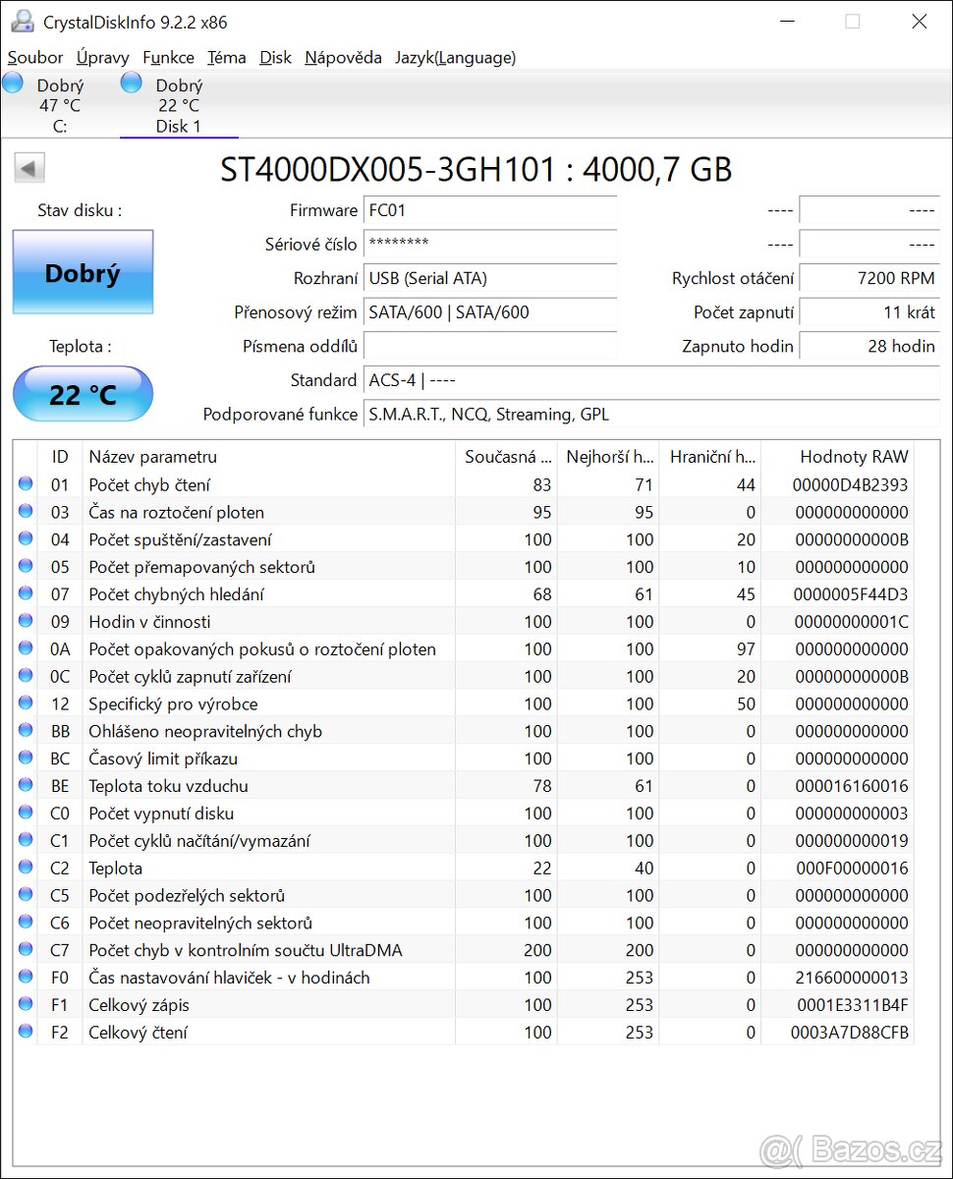Click the 22 °C temperature indicator

pyautogui.click(x=83, y=394)
